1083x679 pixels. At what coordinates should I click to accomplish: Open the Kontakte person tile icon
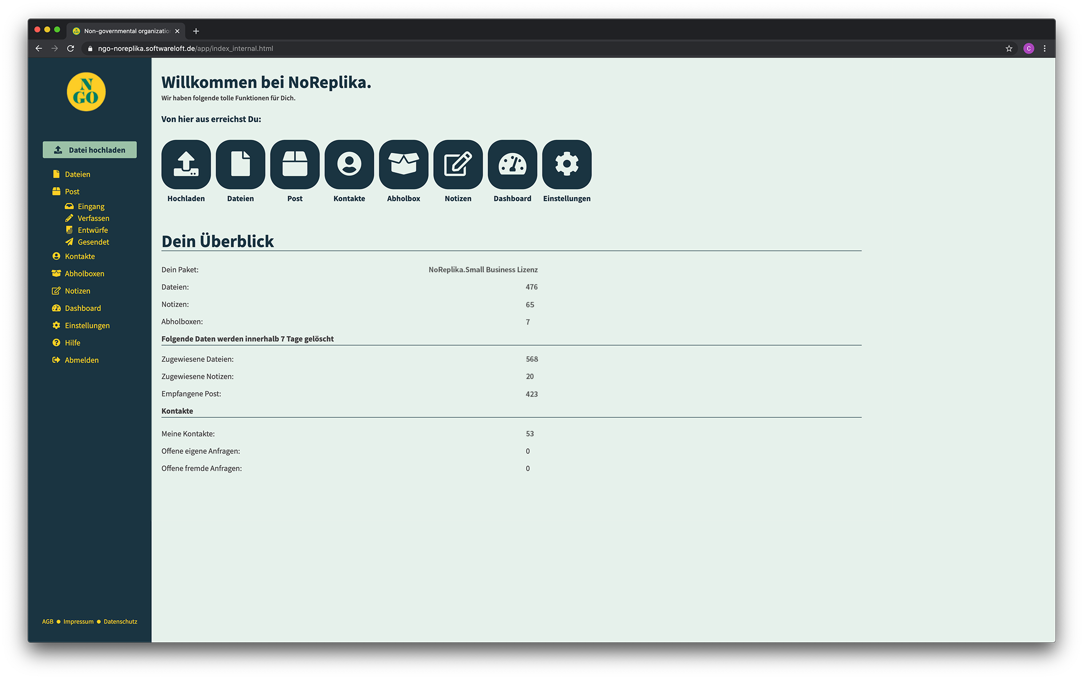pyautogui.click(x=349, y=164)
